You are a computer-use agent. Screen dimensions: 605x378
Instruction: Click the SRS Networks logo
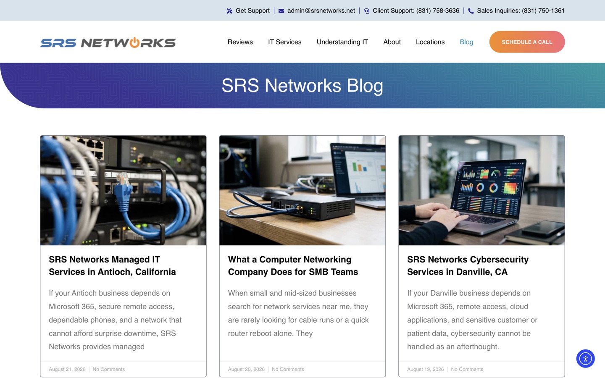coord(108,42)
